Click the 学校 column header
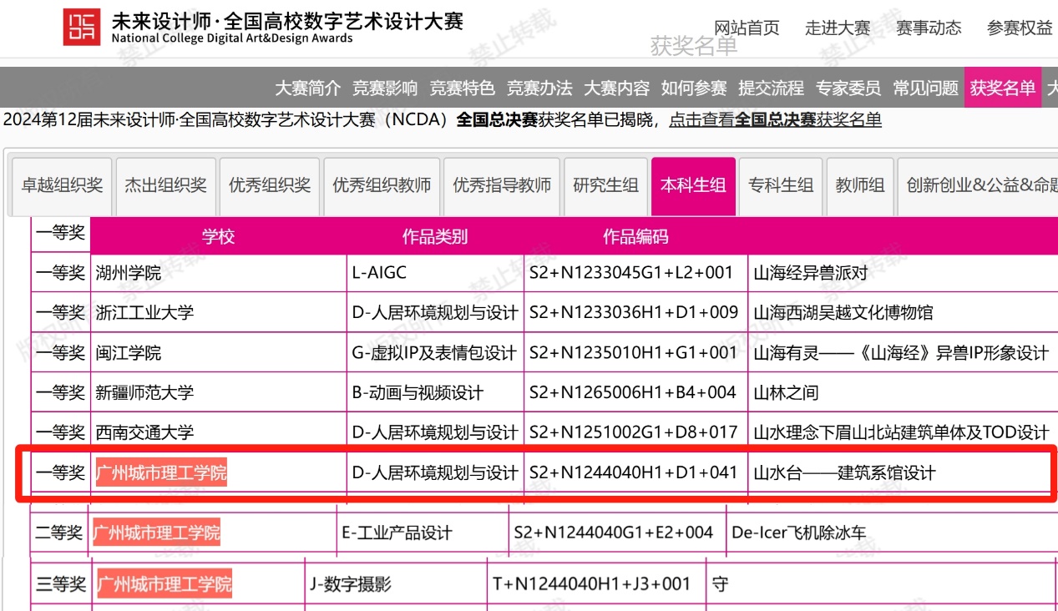The image size is (1058, 611). pyautogui.click(x=218, y=236)
